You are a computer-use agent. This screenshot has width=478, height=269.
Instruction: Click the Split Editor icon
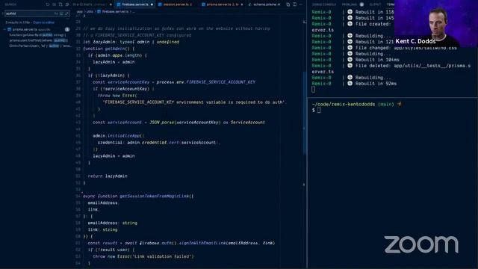294,4
